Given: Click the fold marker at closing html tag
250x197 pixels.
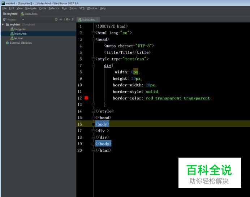Looking at the screenshot, I should (94, 150).
